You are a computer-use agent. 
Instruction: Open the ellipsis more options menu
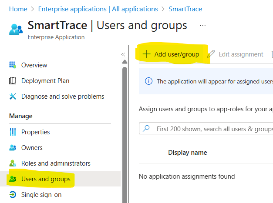pyautogui.click(x=202, y=26)
